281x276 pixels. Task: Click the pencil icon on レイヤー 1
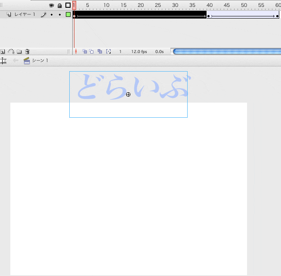(43, 15)
